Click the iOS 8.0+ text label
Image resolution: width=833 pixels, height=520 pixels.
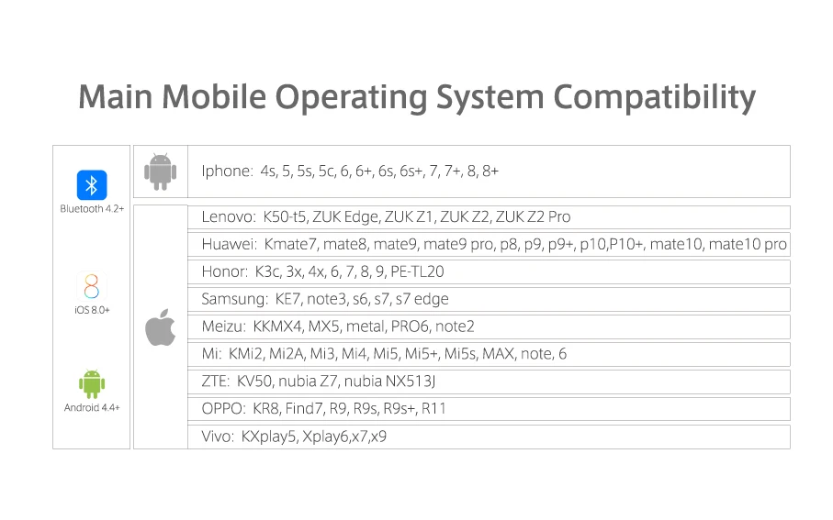(x=92, y=310)
